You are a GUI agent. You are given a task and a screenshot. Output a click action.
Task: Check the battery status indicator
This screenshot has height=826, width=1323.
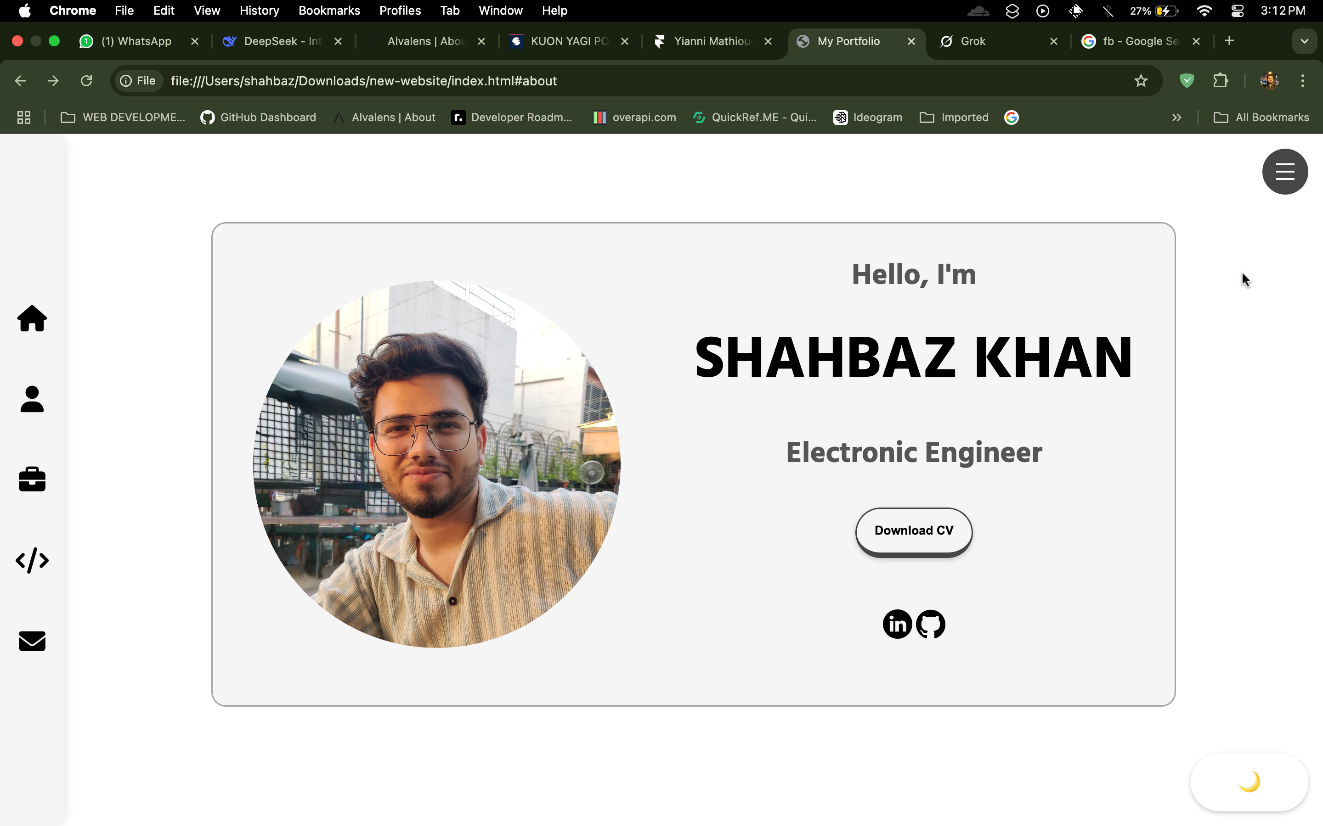click(x=1154, y=11)
